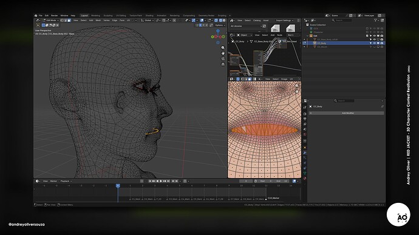Viewport: 419px width, 235px height.
Task: Switch to the Sculpting workspace tab
Action: [108, 16]
